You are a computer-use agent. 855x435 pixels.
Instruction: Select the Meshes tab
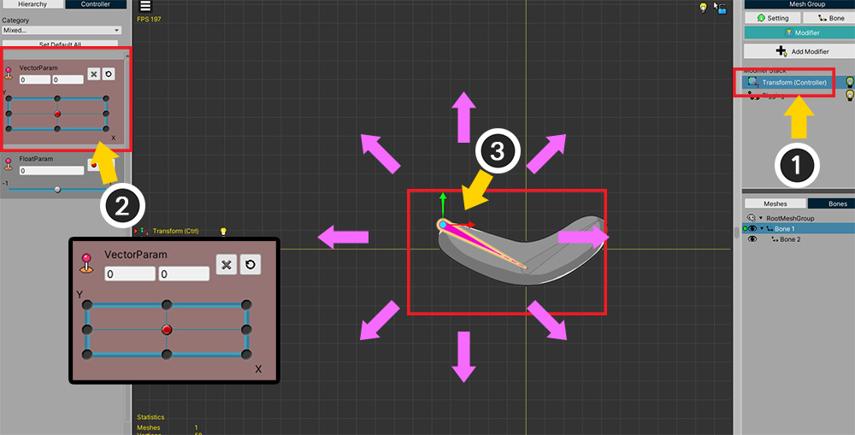click(x=775, y=204)
